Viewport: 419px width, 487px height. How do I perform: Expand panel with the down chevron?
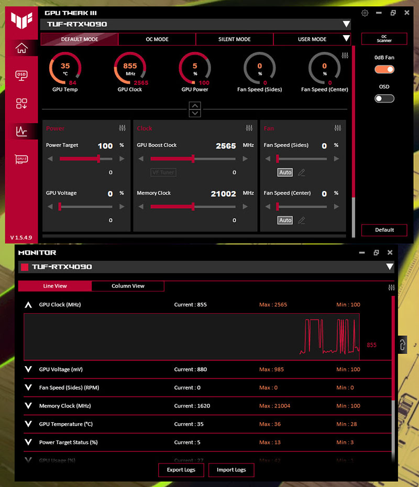click(195, 113)
